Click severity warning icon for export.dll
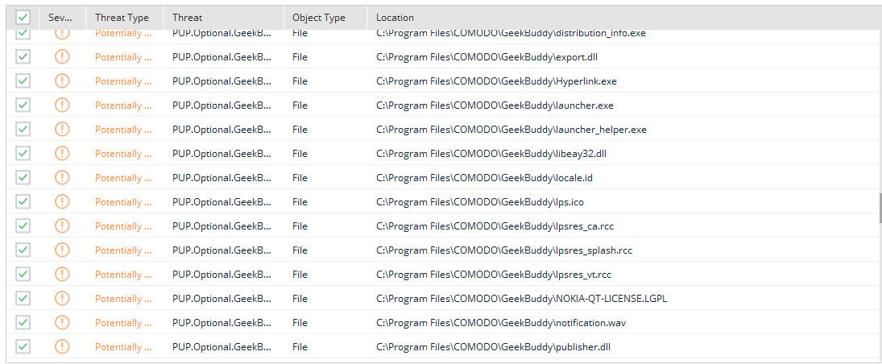This screenshot has width=882, height=364. pos(63,57)
